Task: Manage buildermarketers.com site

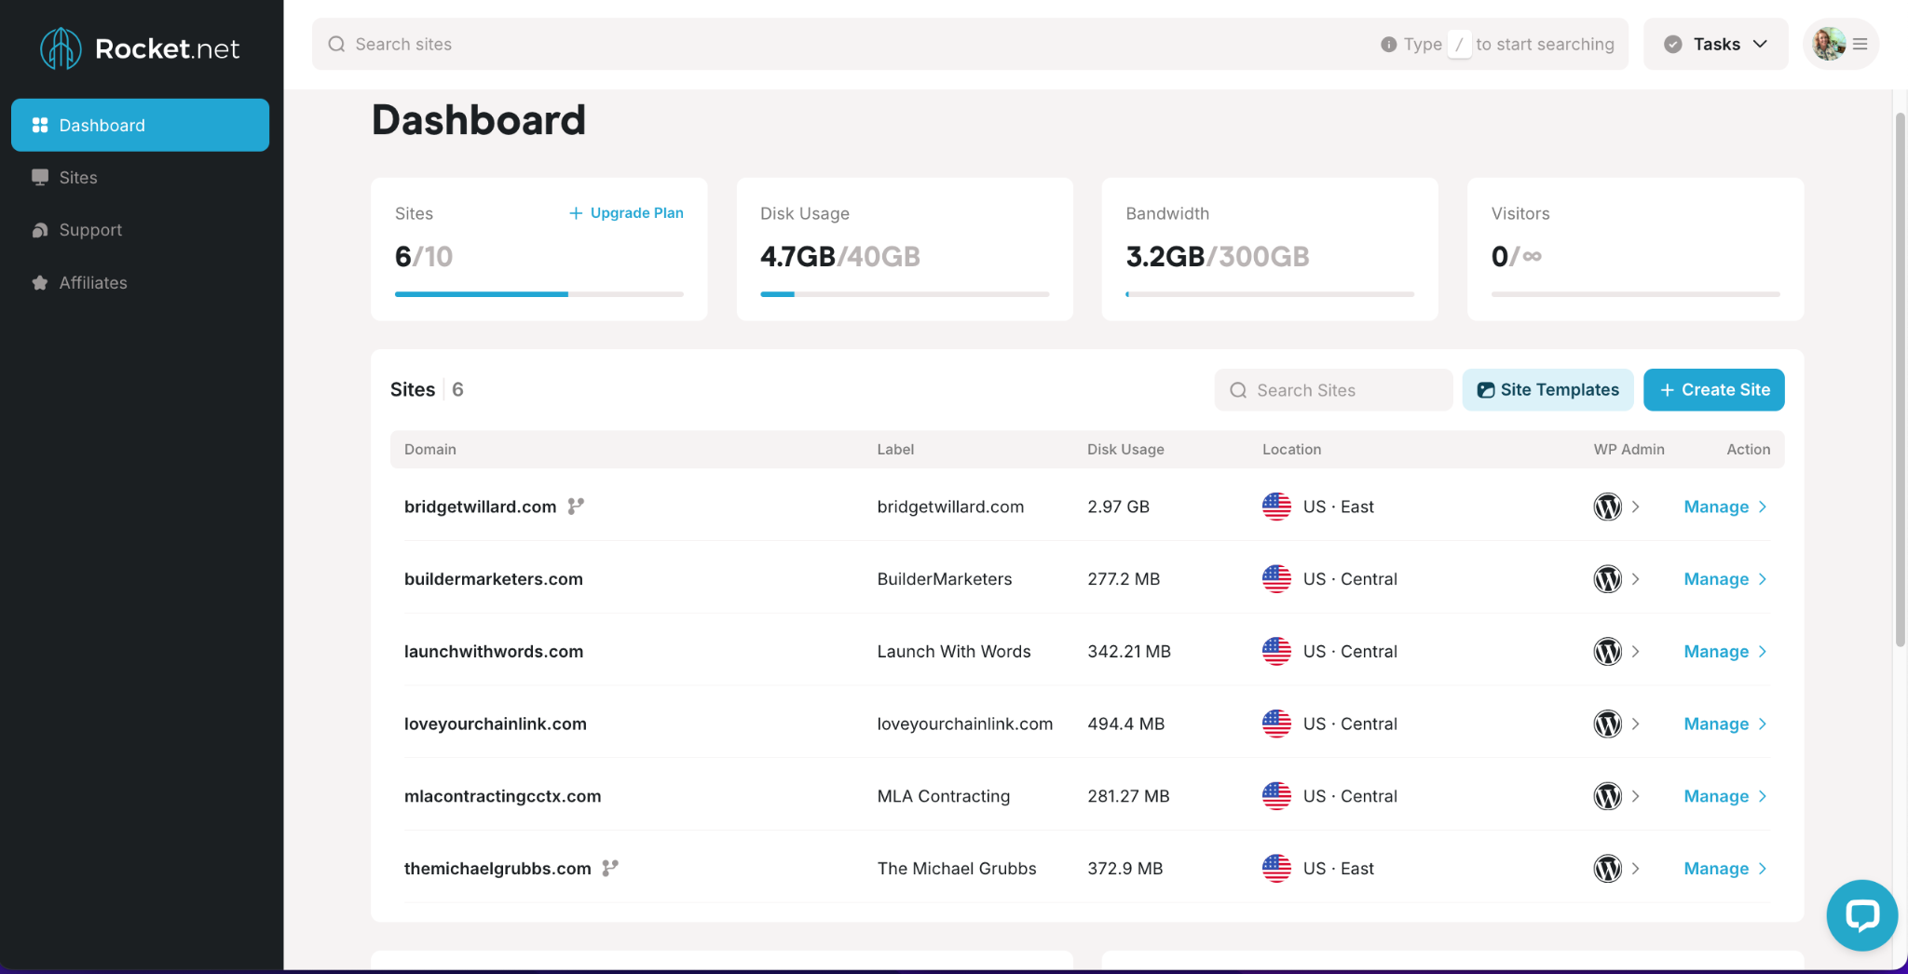Action: 1725,579
